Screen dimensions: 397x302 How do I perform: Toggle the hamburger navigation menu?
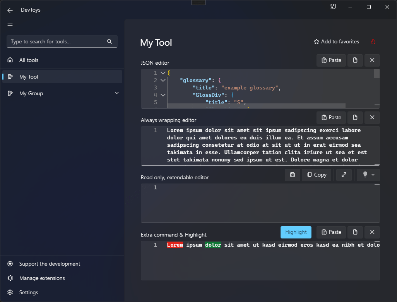click(x=10, y=25)
